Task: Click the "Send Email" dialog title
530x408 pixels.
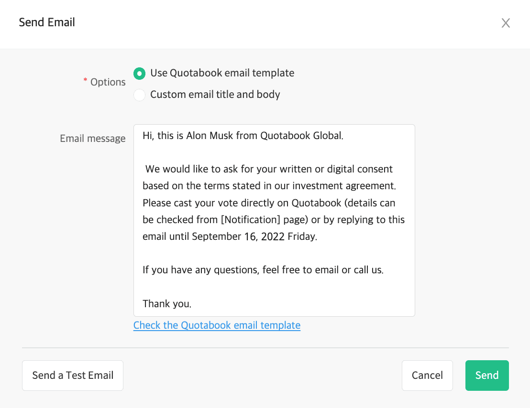Action: tap(47, 22)
